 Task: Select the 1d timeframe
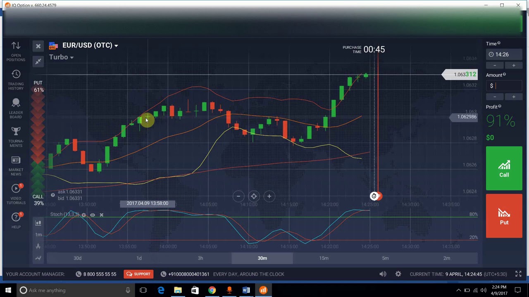pos(139,258)
